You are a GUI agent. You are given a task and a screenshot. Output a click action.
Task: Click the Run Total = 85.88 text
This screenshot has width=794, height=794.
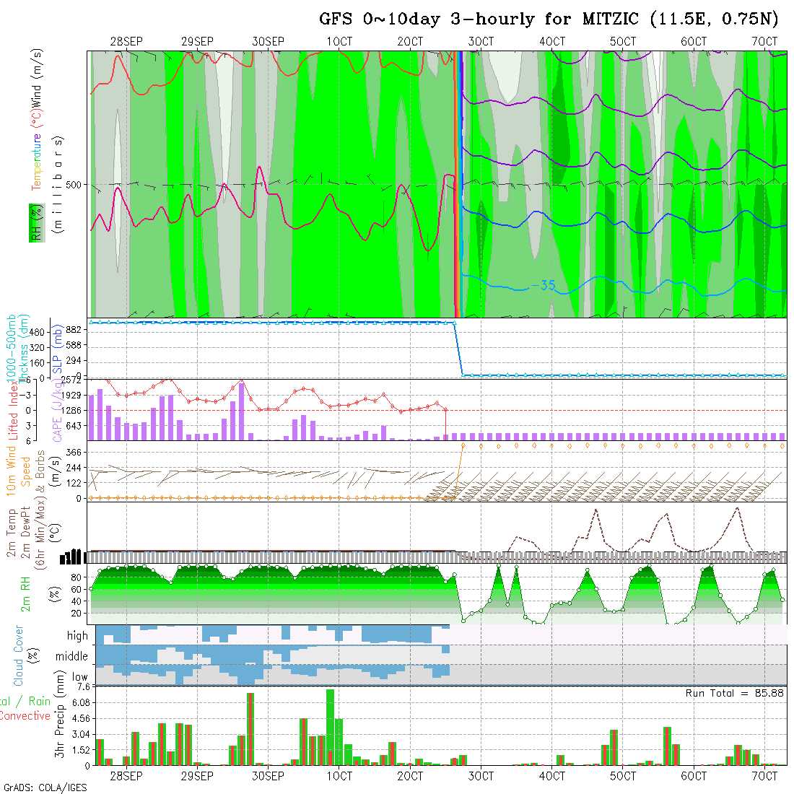tap(735, 693)
